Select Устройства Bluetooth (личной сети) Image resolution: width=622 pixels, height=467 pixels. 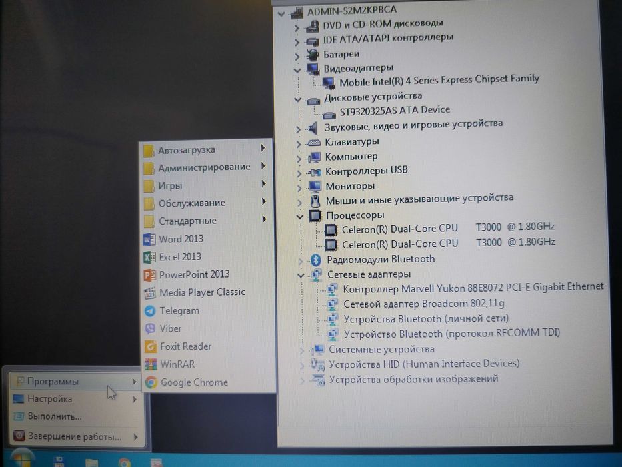tap(426, 319)
